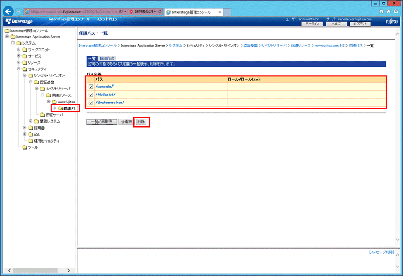Open the /console/ path link
The width and height of the screenshot is (403, 276).
point(104,86)
